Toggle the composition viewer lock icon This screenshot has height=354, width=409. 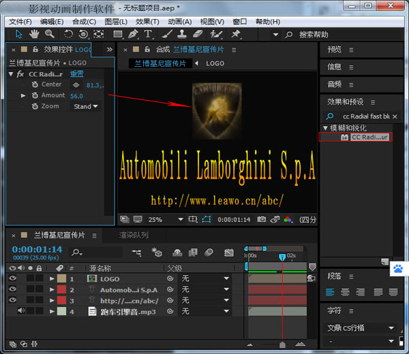tap(147, 49)
